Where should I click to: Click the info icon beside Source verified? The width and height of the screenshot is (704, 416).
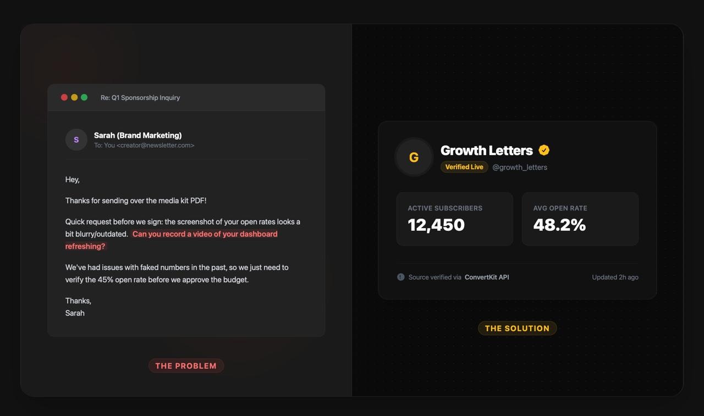coord(401,277)
